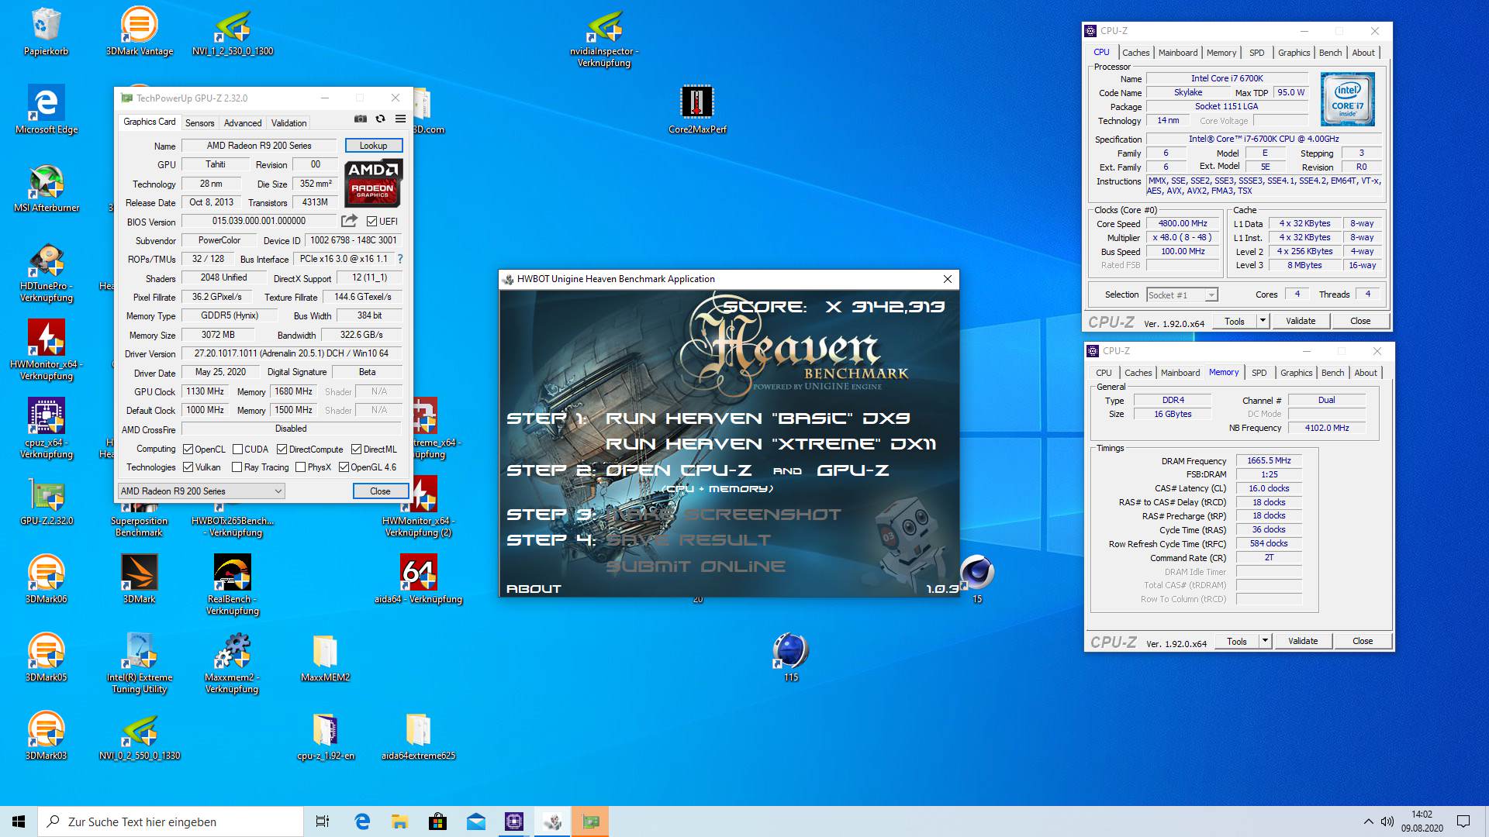
Task: Open the notification center icon
Action: click(1463, 821)
